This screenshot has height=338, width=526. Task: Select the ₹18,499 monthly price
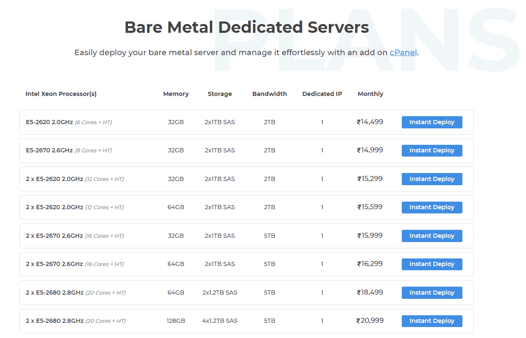point(370,293)
